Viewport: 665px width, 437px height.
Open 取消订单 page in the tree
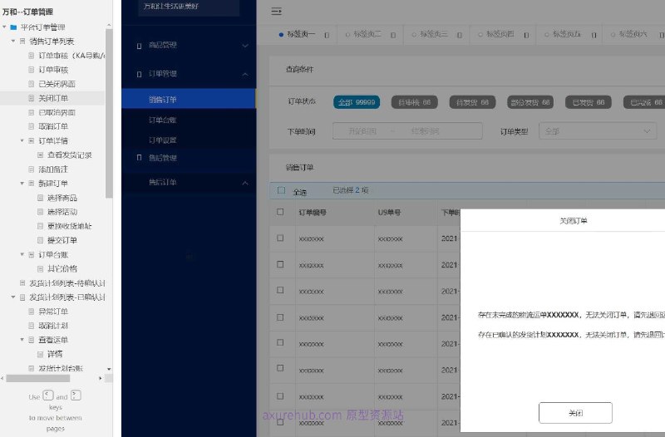53,126
